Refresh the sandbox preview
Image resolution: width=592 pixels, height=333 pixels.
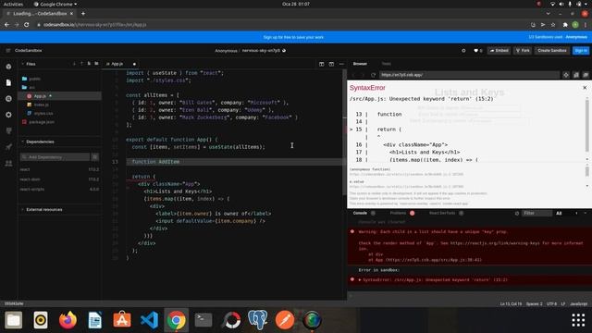373,75
